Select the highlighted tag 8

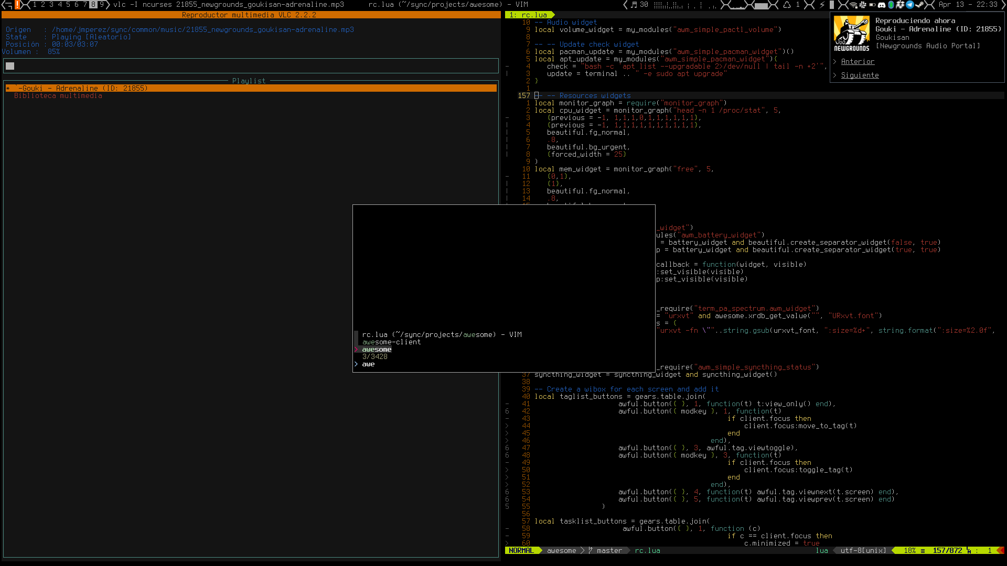click(93, 5)
